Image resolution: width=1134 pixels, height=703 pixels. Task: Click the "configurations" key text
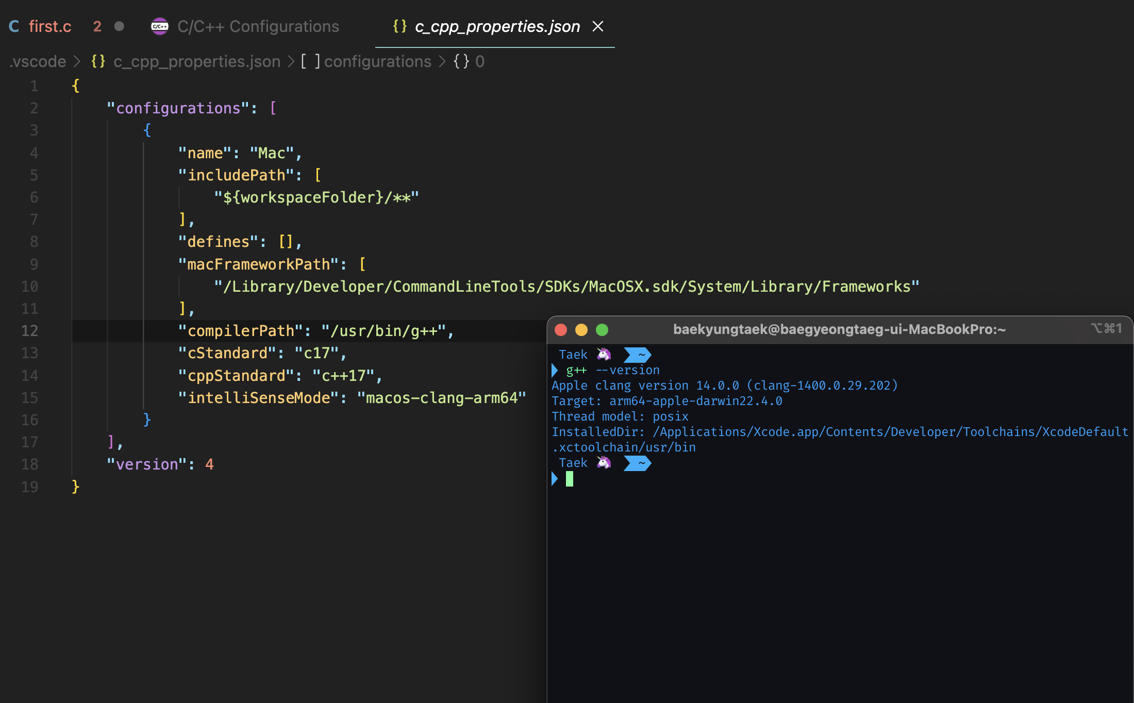tap(178, 108)
